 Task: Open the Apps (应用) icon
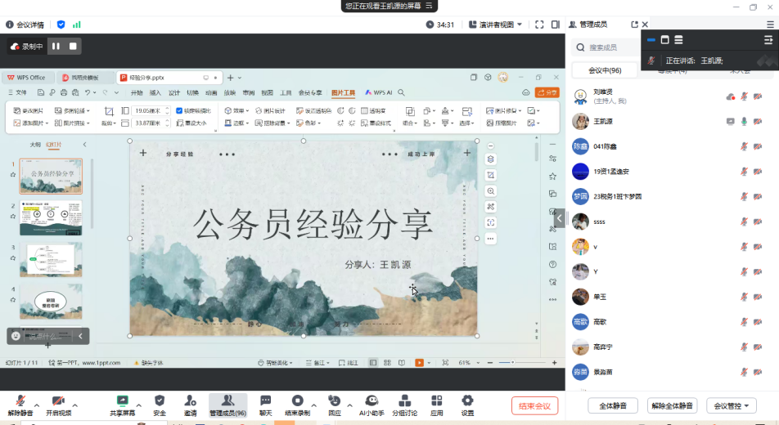[437, 400]
